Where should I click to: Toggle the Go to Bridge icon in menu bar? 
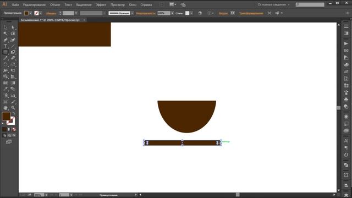click(162, 4)
